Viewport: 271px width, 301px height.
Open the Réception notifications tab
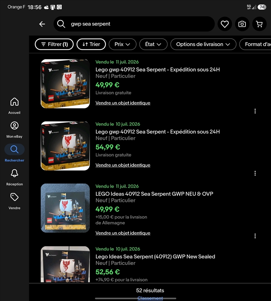[x=14, y=177]
